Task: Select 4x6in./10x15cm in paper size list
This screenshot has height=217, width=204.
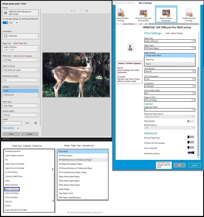Action: [12, 189]
